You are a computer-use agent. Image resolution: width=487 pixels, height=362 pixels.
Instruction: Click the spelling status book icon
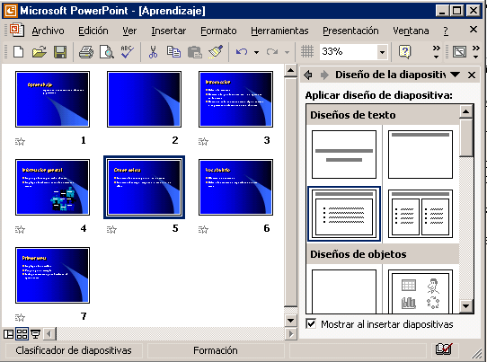pos(444,349)
